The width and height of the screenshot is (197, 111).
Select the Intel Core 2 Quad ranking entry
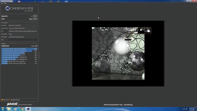[x=19, y=61]
